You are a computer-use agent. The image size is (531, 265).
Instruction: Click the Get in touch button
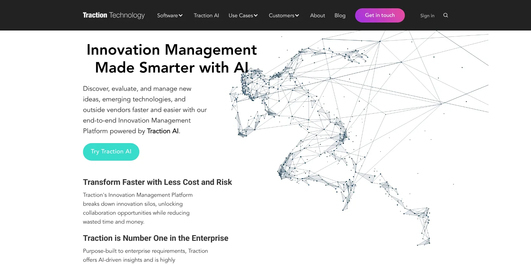[380, 15]
